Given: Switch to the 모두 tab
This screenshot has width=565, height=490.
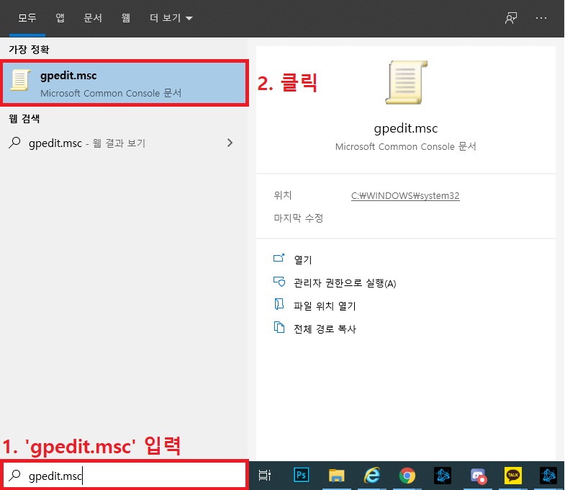Looking at the screenshot, I should pos(27,18).
